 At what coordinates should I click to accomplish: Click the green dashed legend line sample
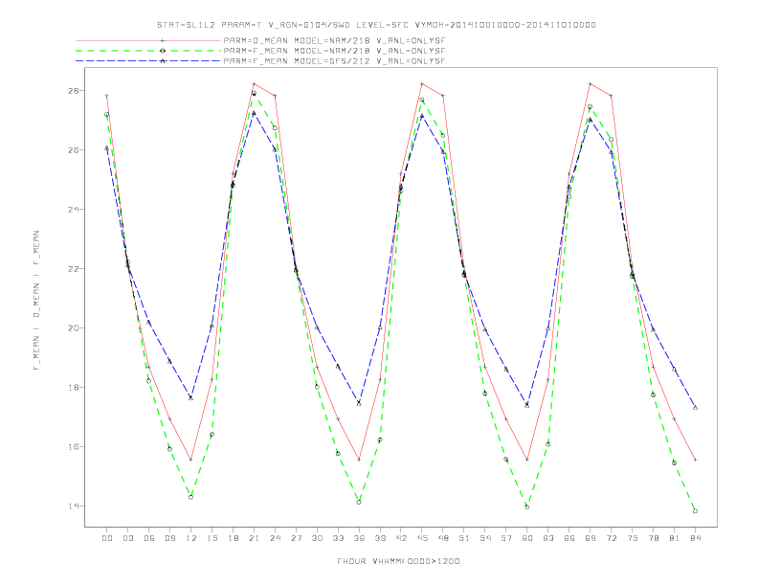pos(148,51)
